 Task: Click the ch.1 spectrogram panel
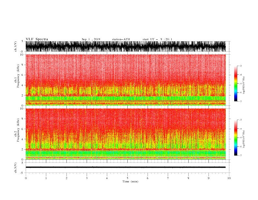click(126, 80)
